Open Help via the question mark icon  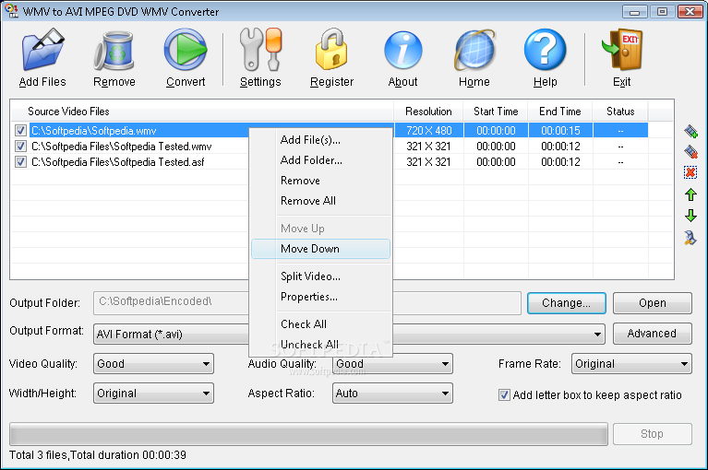(545, 50)
